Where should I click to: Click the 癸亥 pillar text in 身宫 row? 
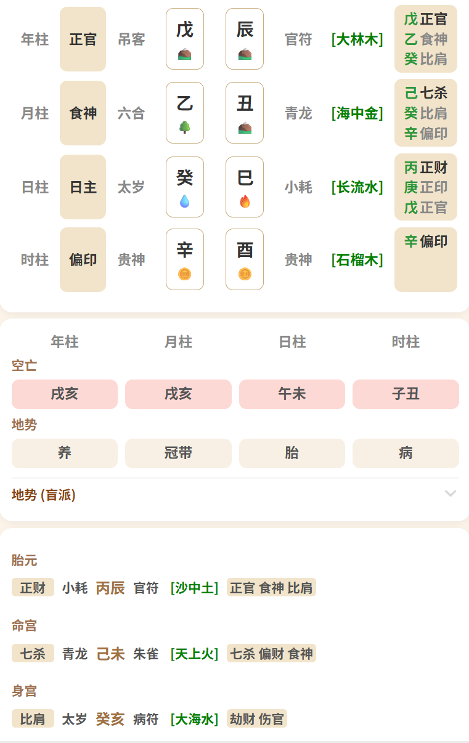point(110,719)
